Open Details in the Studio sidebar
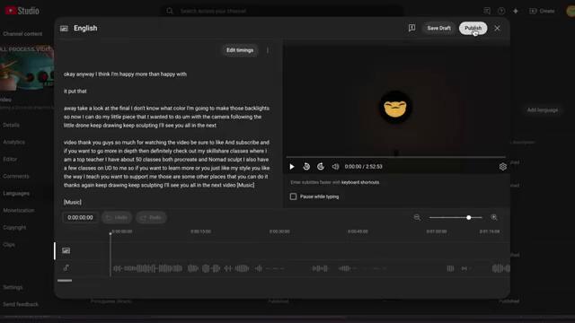 tap(11, 126)
